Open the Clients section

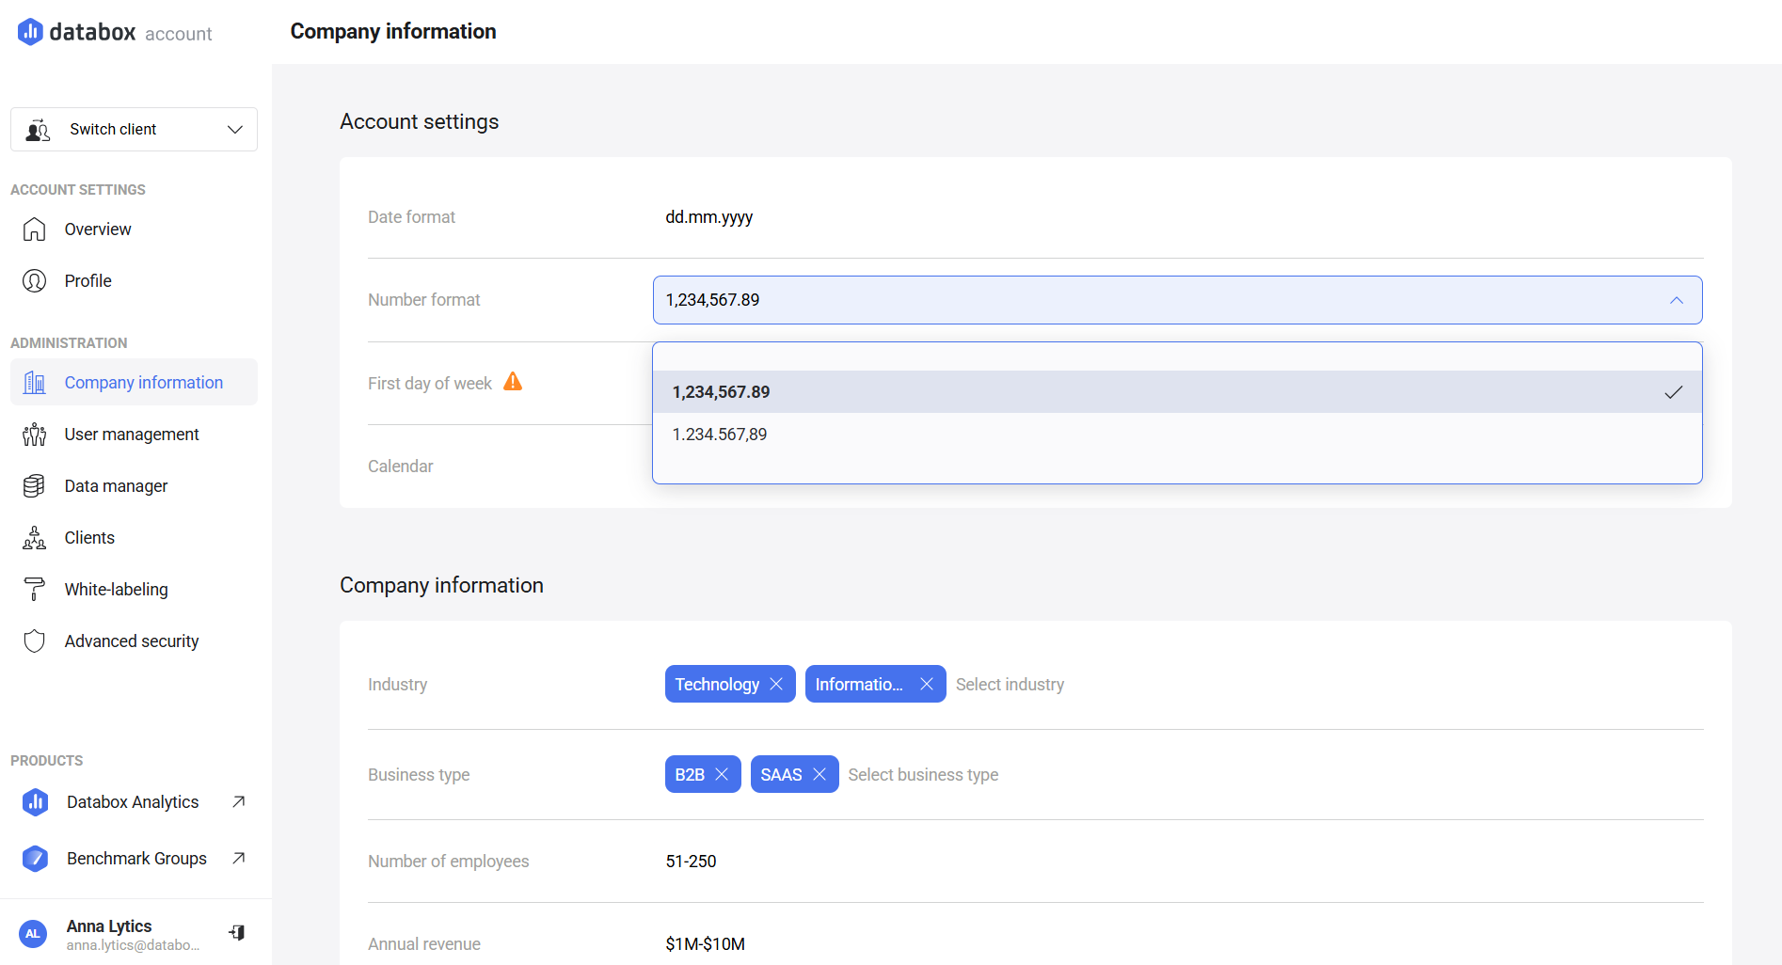(89, 538)
